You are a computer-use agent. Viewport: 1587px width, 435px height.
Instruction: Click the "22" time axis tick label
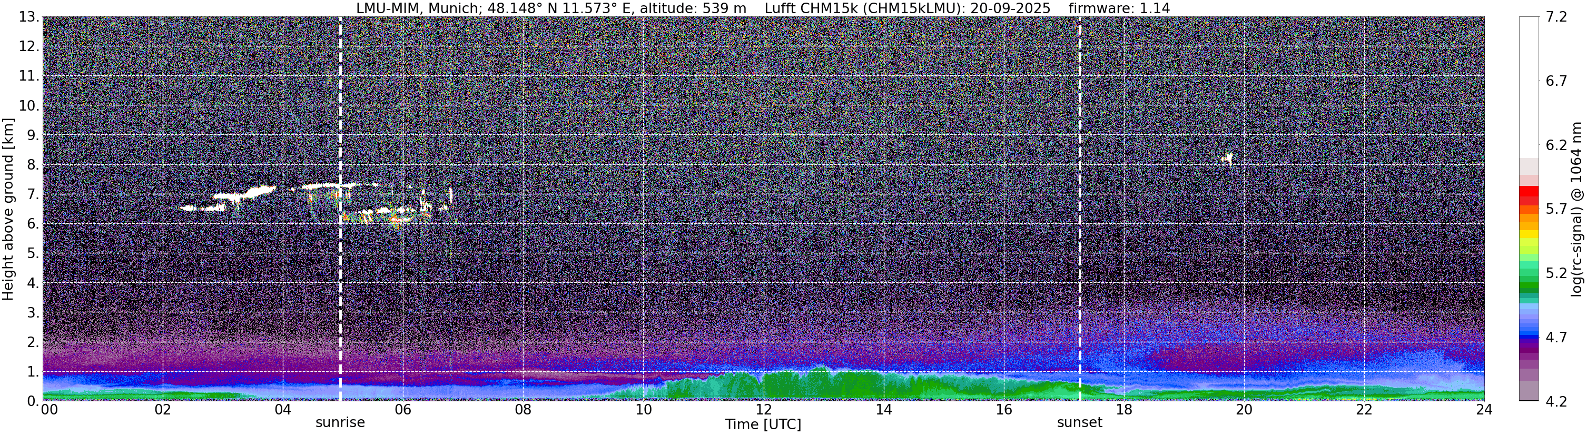1364,410
